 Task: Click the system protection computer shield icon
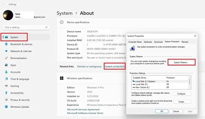132,48
